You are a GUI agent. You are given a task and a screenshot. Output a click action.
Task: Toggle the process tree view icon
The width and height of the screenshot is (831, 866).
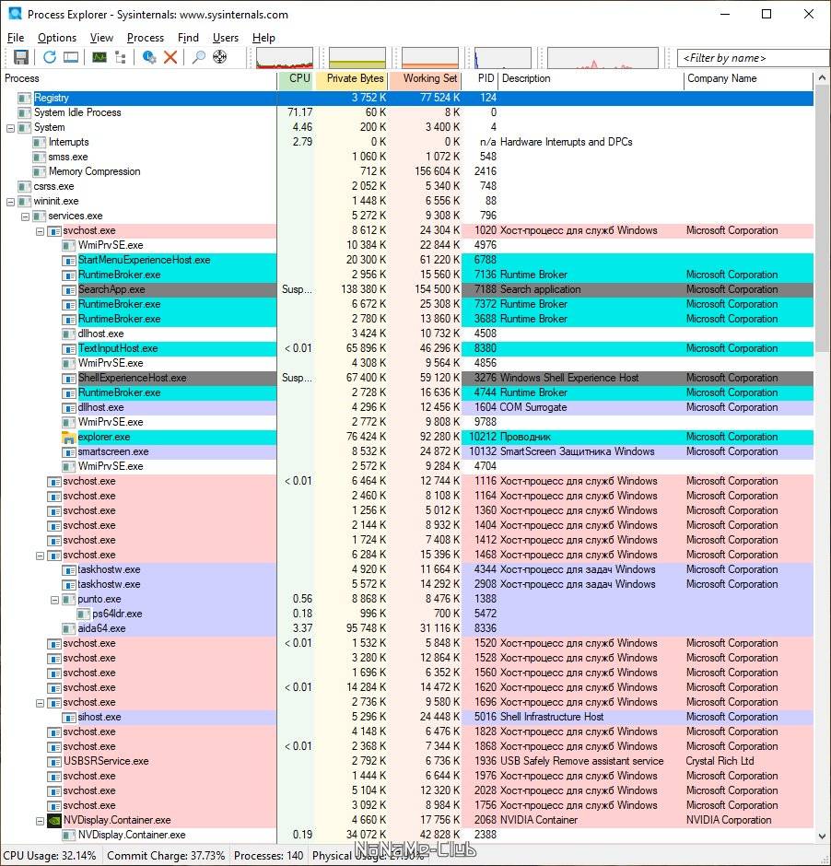tap(121, 57)
